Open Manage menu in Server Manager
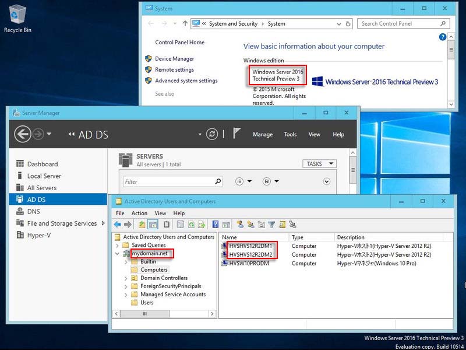 click(263, 134)
